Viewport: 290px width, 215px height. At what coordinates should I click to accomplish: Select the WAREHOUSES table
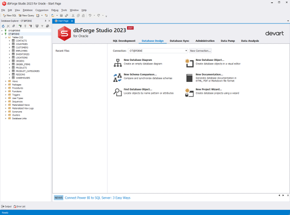(23, 78)
